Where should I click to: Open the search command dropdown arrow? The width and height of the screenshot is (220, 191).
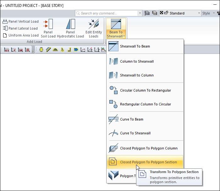point(140,13)
